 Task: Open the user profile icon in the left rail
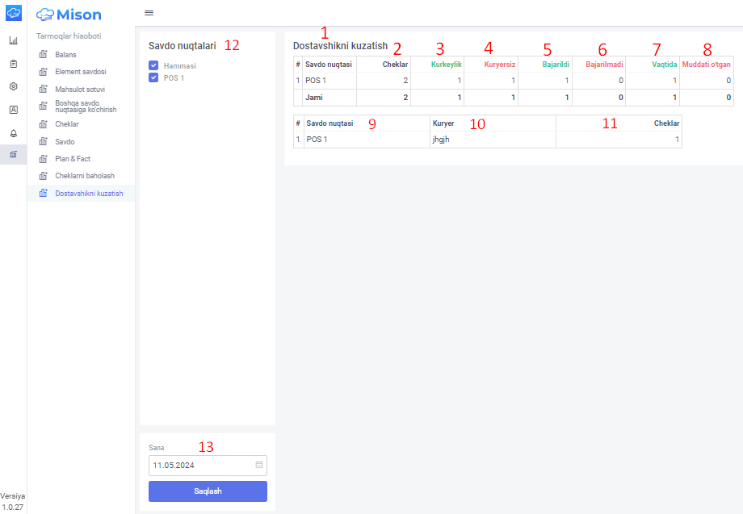[x=13, y=110]
